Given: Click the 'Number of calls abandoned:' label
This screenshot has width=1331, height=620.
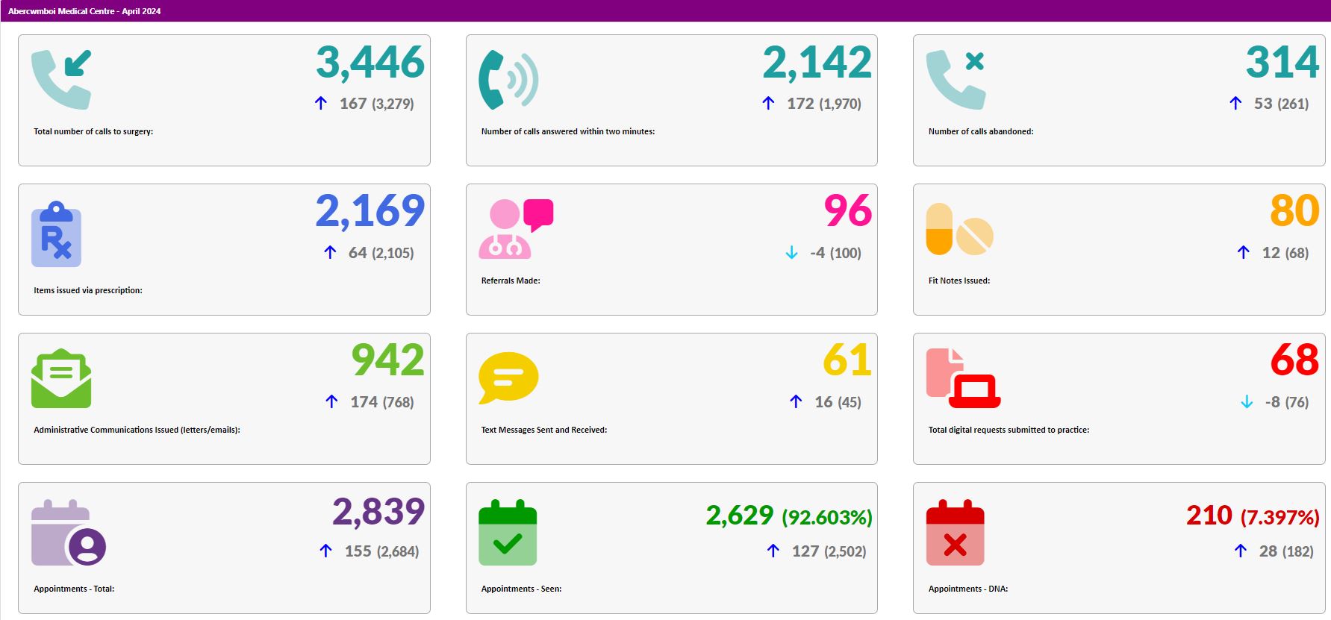Looking at the screenshot, I should (x=981, y=131).
